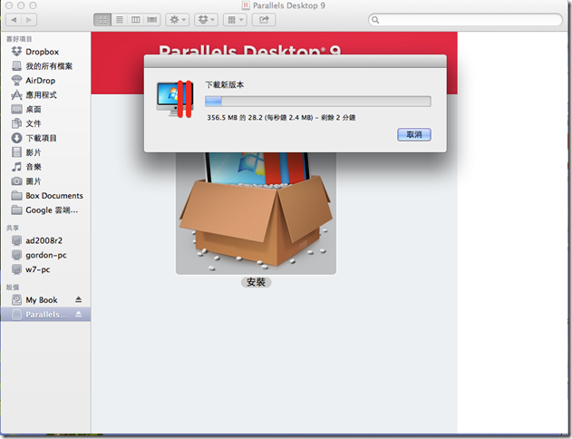The width and height of the screenshot is (572, 439).
Task: Switch to Cover Flow view
Action: (x=151, y=20)
